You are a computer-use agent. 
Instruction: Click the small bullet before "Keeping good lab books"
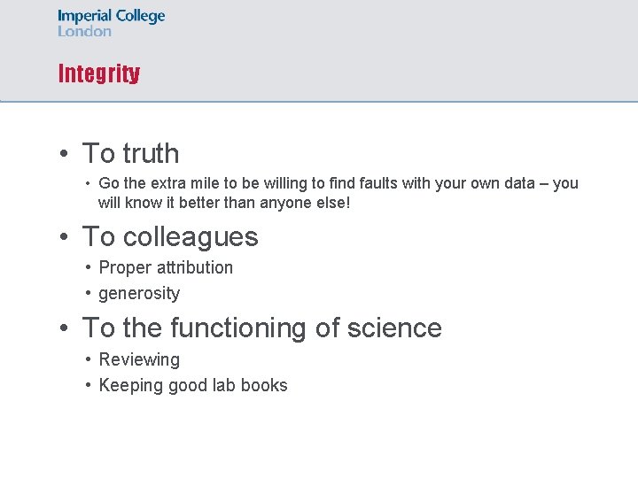(x=89, y=384)
